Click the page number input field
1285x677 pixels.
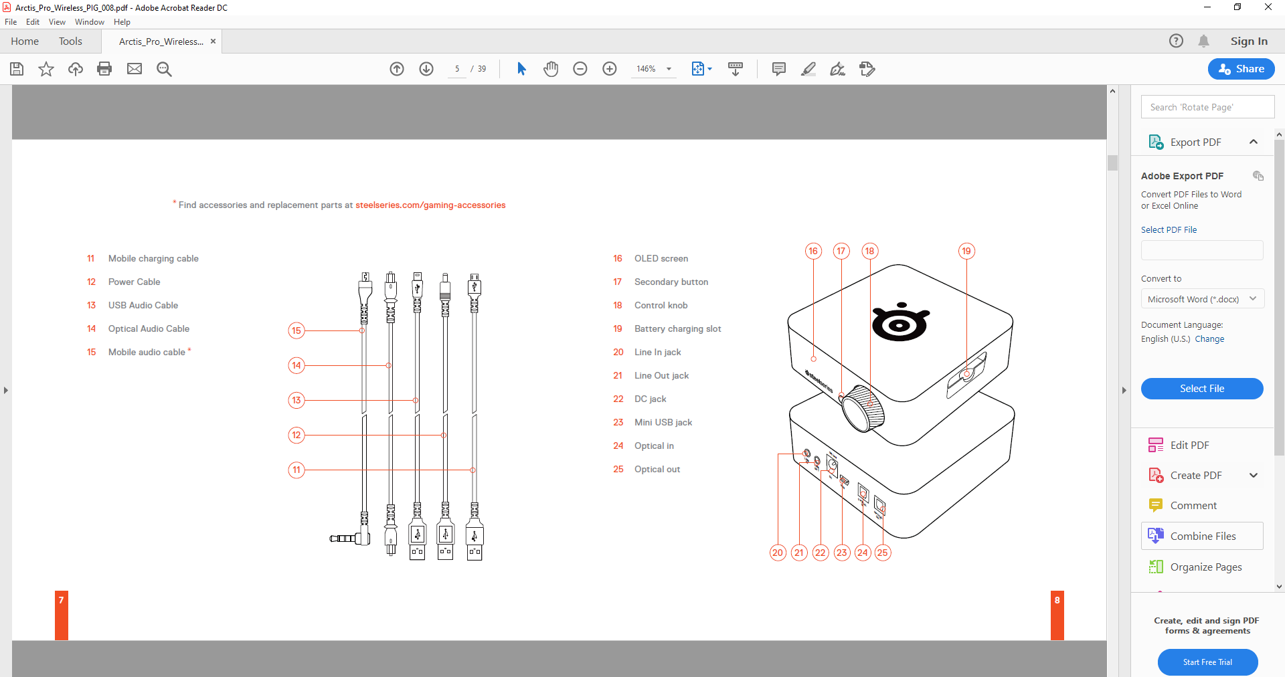[x=457, y=69]
